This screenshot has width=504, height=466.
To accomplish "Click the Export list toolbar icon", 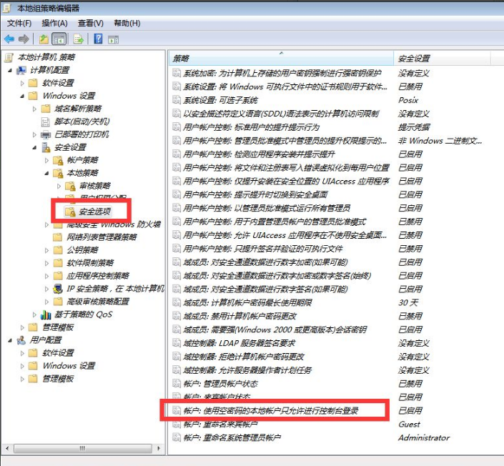I will click(78, 39).
